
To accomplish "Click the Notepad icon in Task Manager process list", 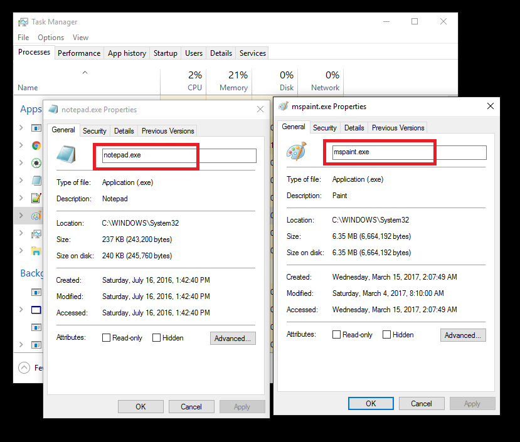I will click(36, 181).
